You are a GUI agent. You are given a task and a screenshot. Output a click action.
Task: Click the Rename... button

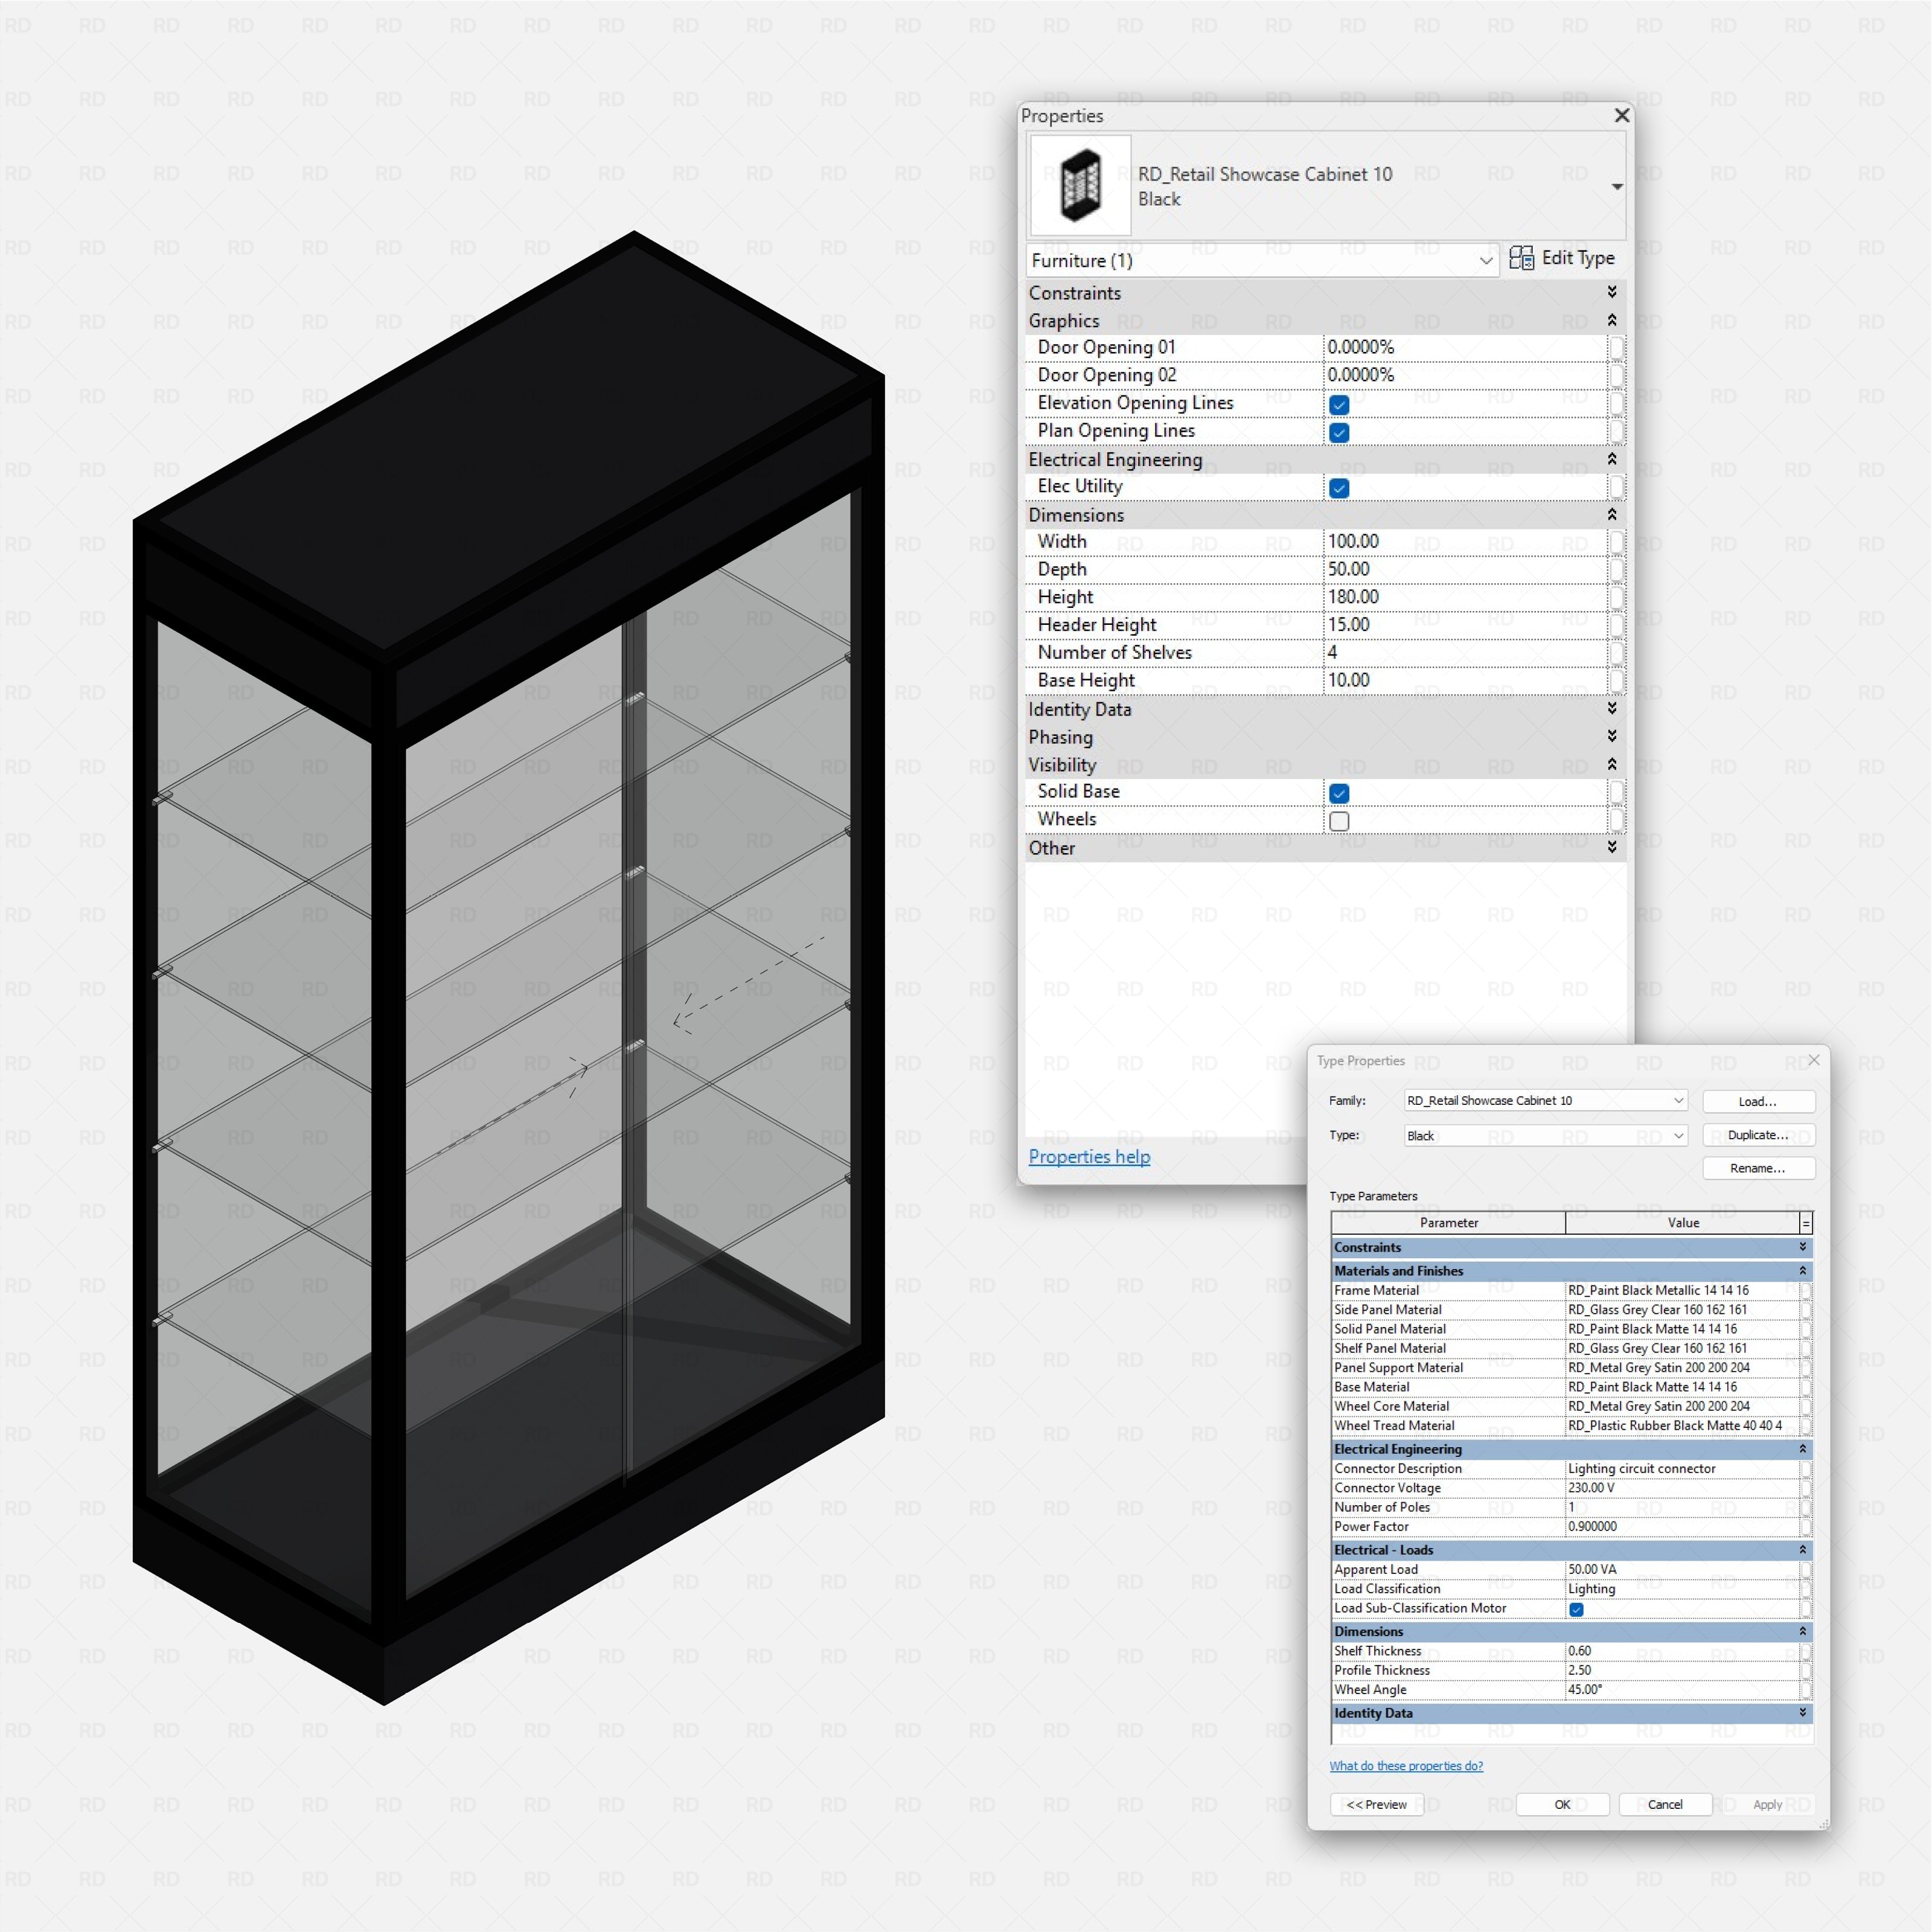1758,1168
